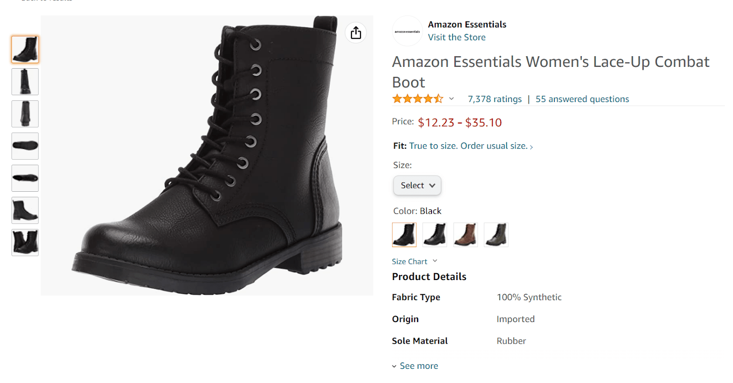Show the pair of boots thumbnail
The width and height of the screenshot is (733, 383).
tap(25, 243)
